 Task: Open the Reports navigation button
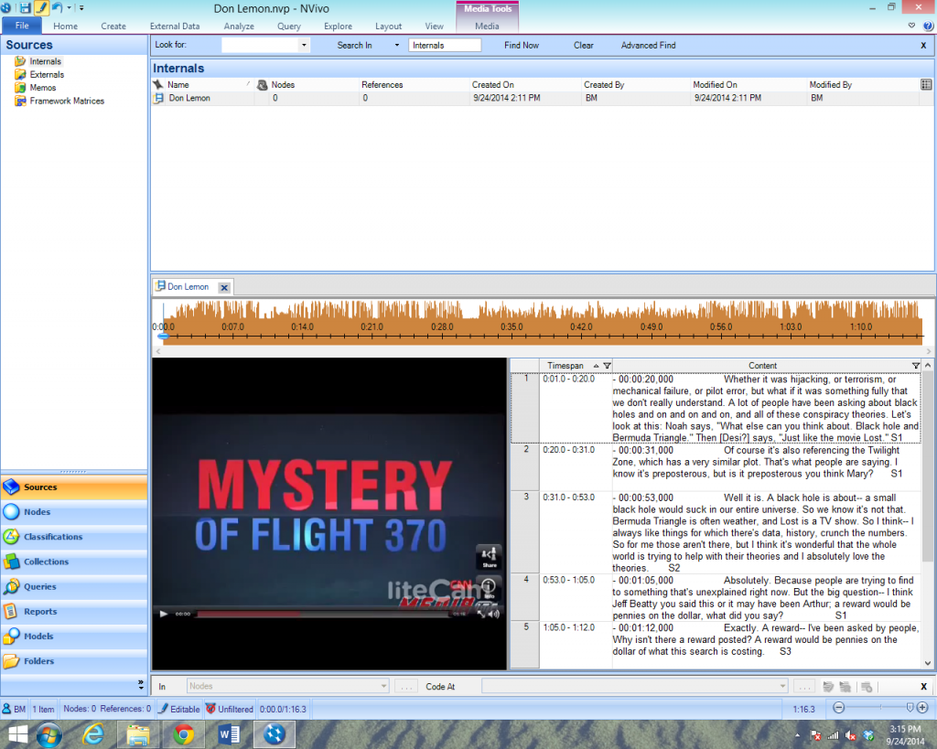click(74, 612)
